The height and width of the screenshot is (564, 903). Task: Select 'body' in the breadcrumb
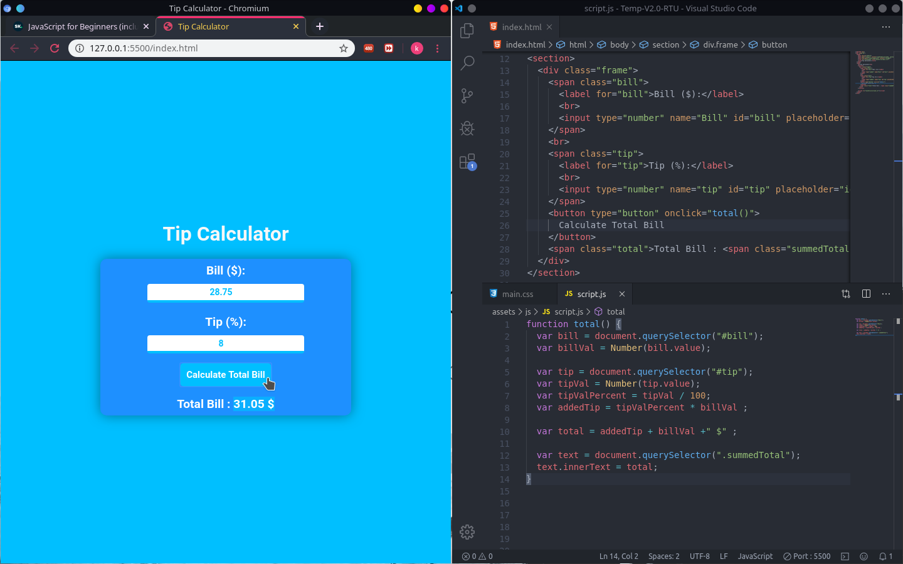coord(620,44)
